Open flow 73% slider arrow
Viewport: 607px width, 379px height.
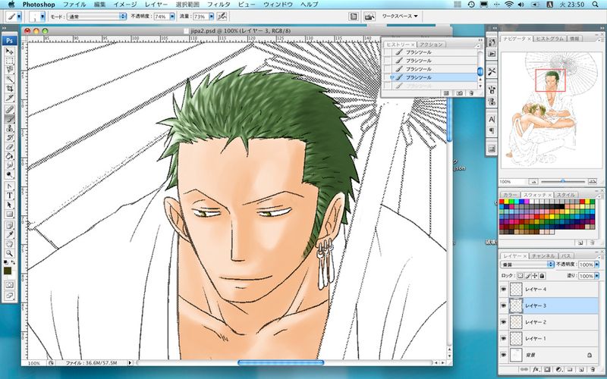point(212,17)
